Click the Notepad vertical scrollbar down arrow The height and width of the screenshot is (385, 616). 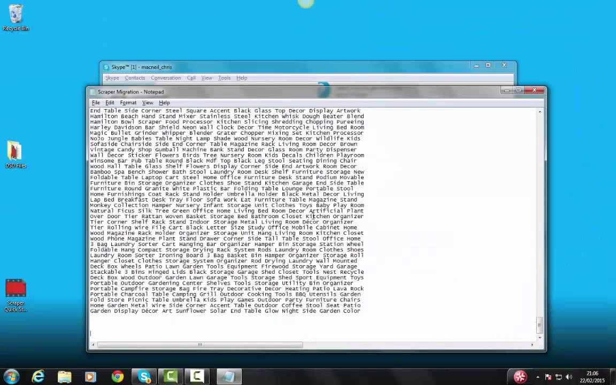click(x=540, y=337)
